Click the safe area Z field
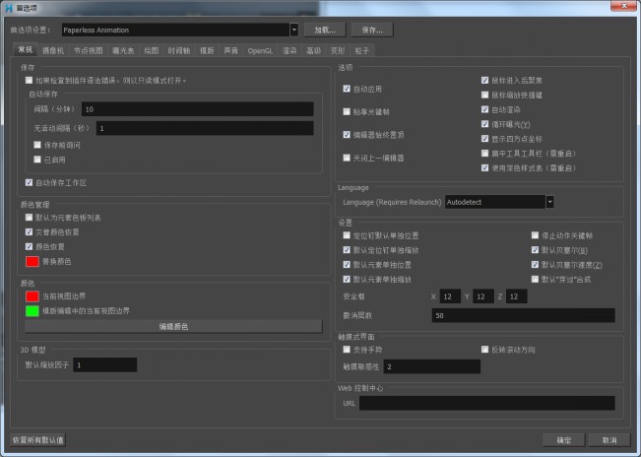The height and width of the screenshot is (457, 641). click(516, 296)
